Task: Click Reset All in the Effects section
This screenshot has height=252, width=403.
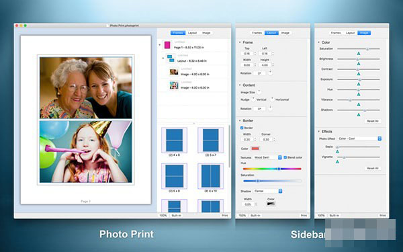Action: 373,168
